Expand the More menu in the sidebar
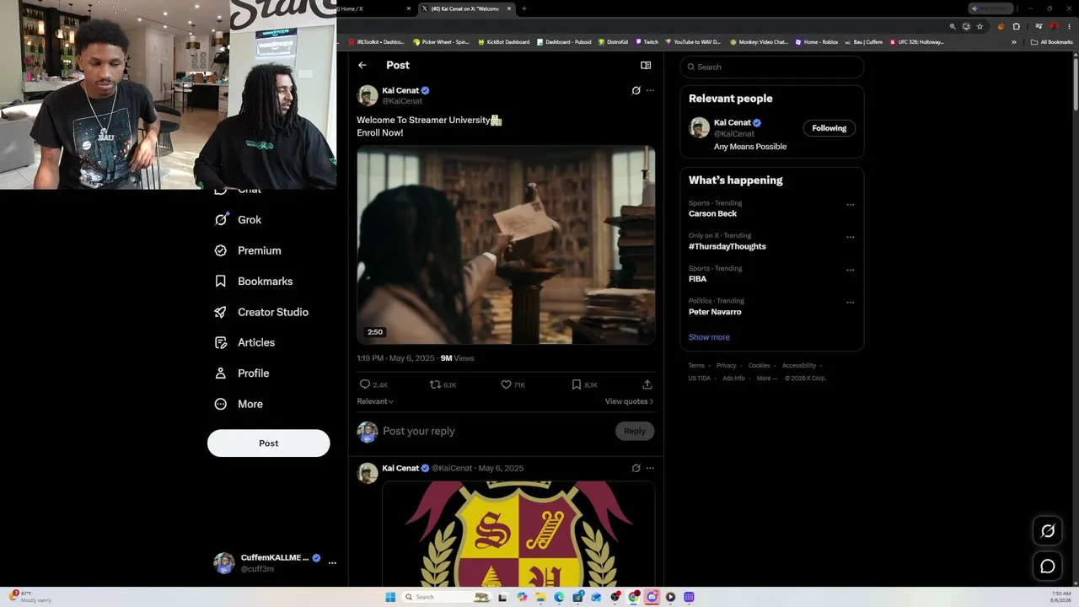Screen dimensions: 1079x607 pos(239,404)
